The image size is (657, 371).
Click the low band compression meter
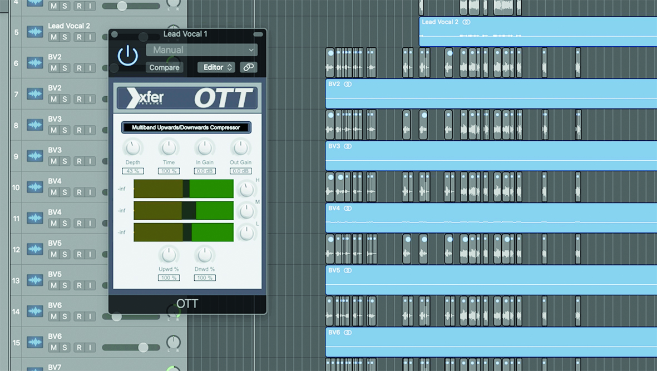[x=184, y=233]
